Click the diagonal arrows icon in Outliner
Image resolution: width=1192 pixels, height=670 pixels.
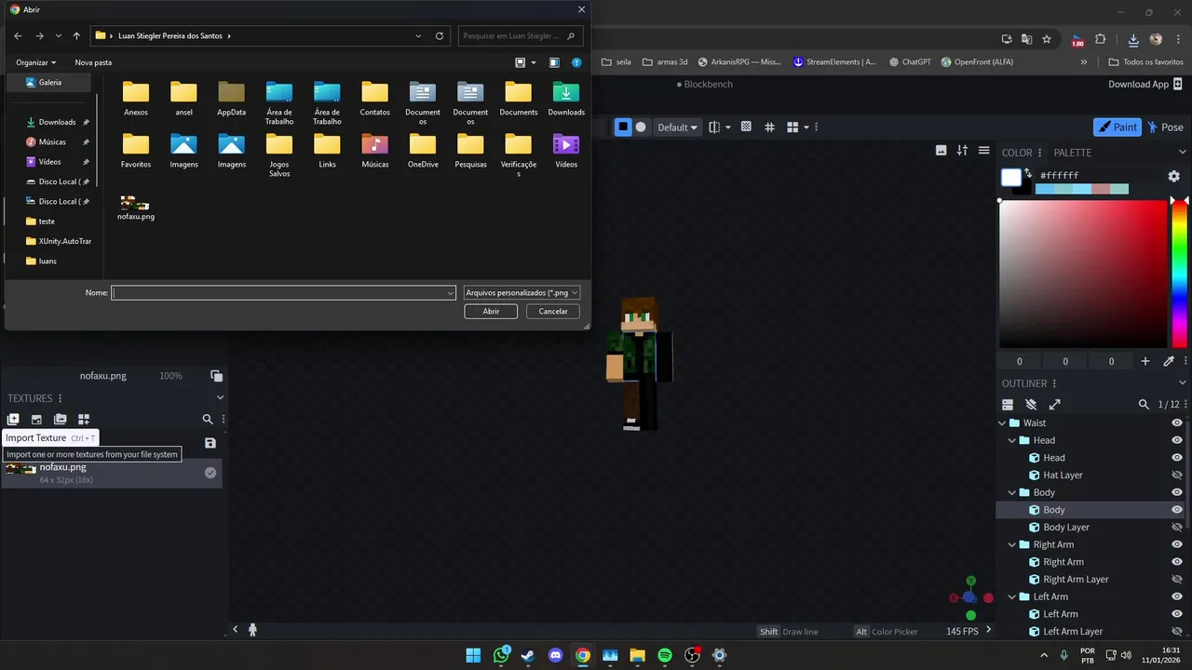point(1054,405)
